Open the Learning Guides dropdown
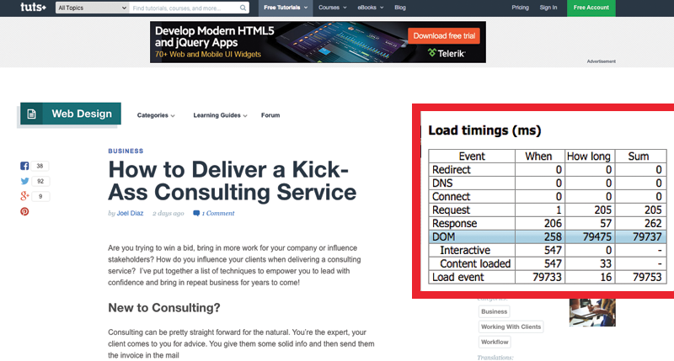Image resolution: width=674 pixels, height=361 pixels. (220, 115)
